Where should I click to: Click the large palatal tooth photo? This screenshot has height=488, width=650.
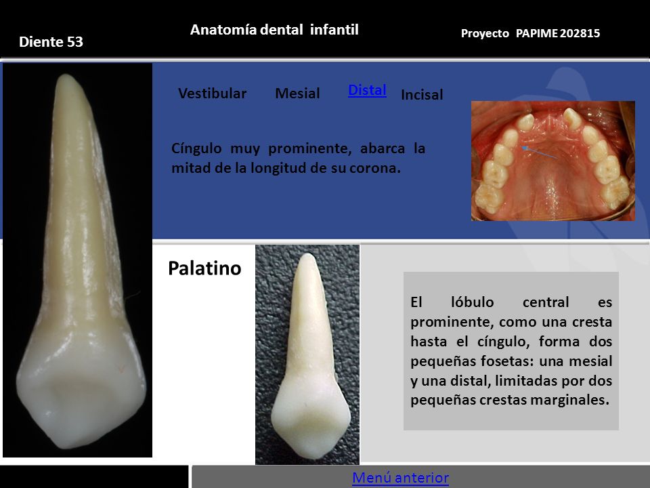tap(77, 260)
